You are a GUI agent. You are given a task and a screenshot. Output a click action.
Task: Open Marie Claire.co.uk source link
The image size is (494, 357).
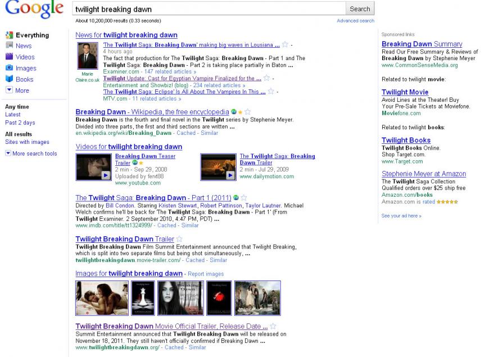[x=87, y=77]
